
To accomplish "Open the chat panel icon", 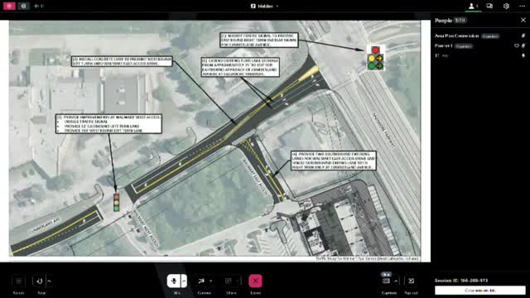I will [489, 6].
